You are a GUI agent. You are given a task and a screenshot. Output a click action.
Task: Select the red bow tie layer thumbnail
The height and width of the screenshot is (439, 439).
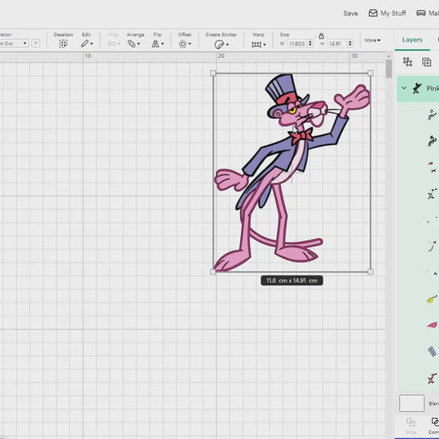(x=432, y=167)
